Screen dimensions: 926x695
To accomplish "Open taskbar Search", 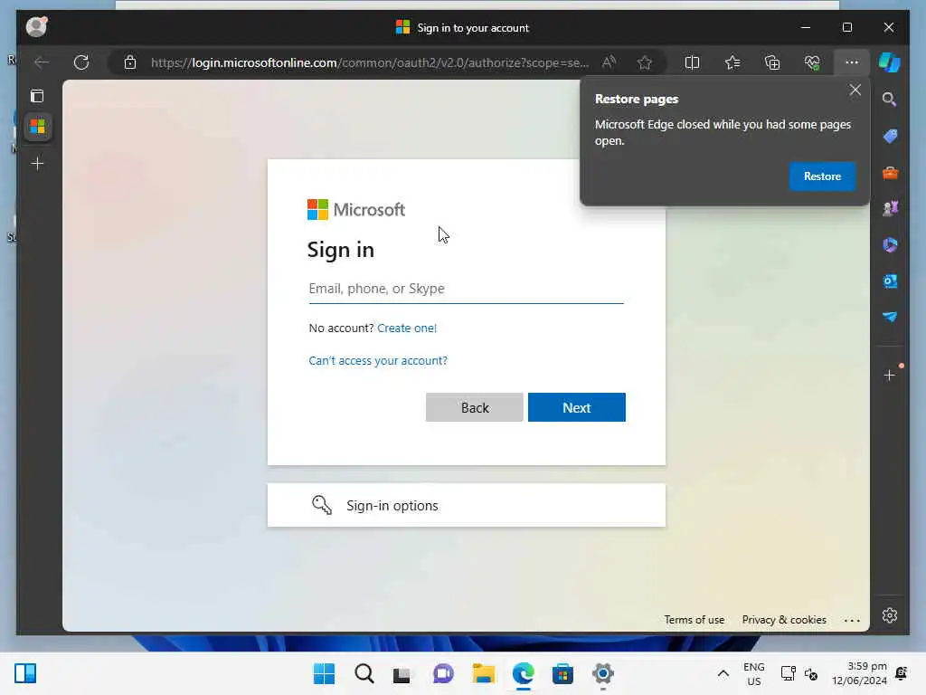I will (x=364, y=673).
